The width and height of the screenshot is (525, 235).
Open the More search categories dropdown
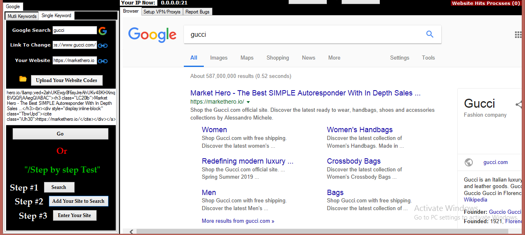pyautogui.click(x=334, y=58)
